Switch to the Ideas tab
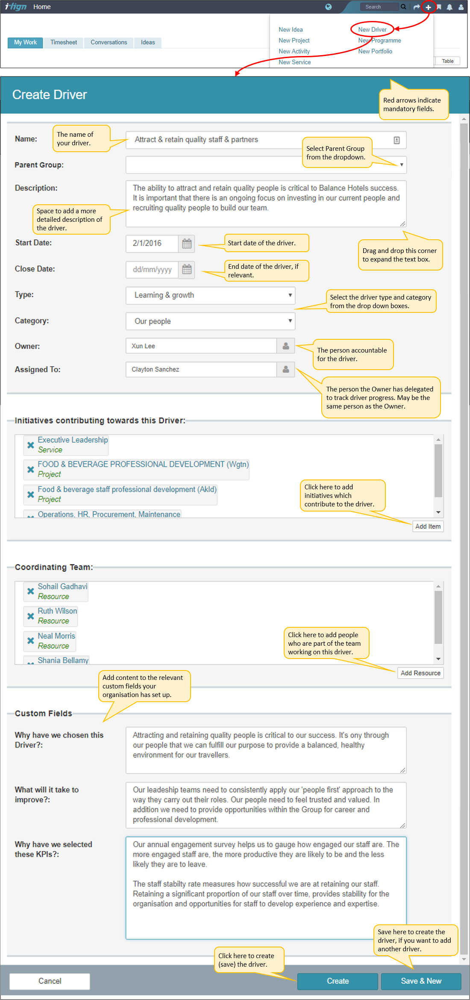 148,42
